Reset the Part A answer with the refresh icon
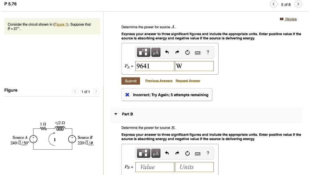The height and width of the screenshot is (175, 311). 187,52
